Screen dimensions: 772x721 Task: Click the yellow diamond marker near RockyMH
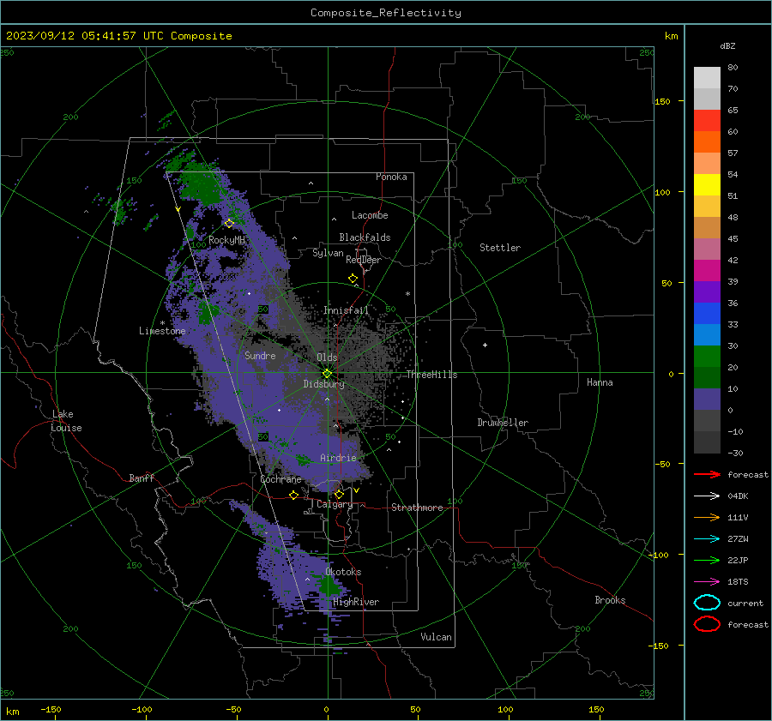pyautogui.click(x=229, y=224)
